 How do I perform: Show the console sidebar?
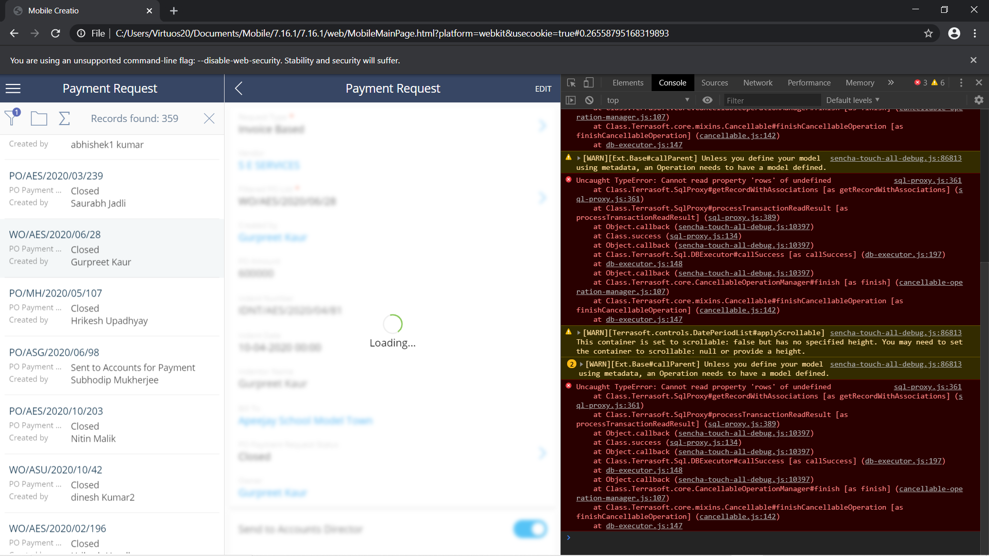571,100
